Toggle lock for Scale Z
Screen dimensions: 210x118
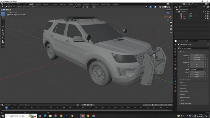[x=205, y=76]
